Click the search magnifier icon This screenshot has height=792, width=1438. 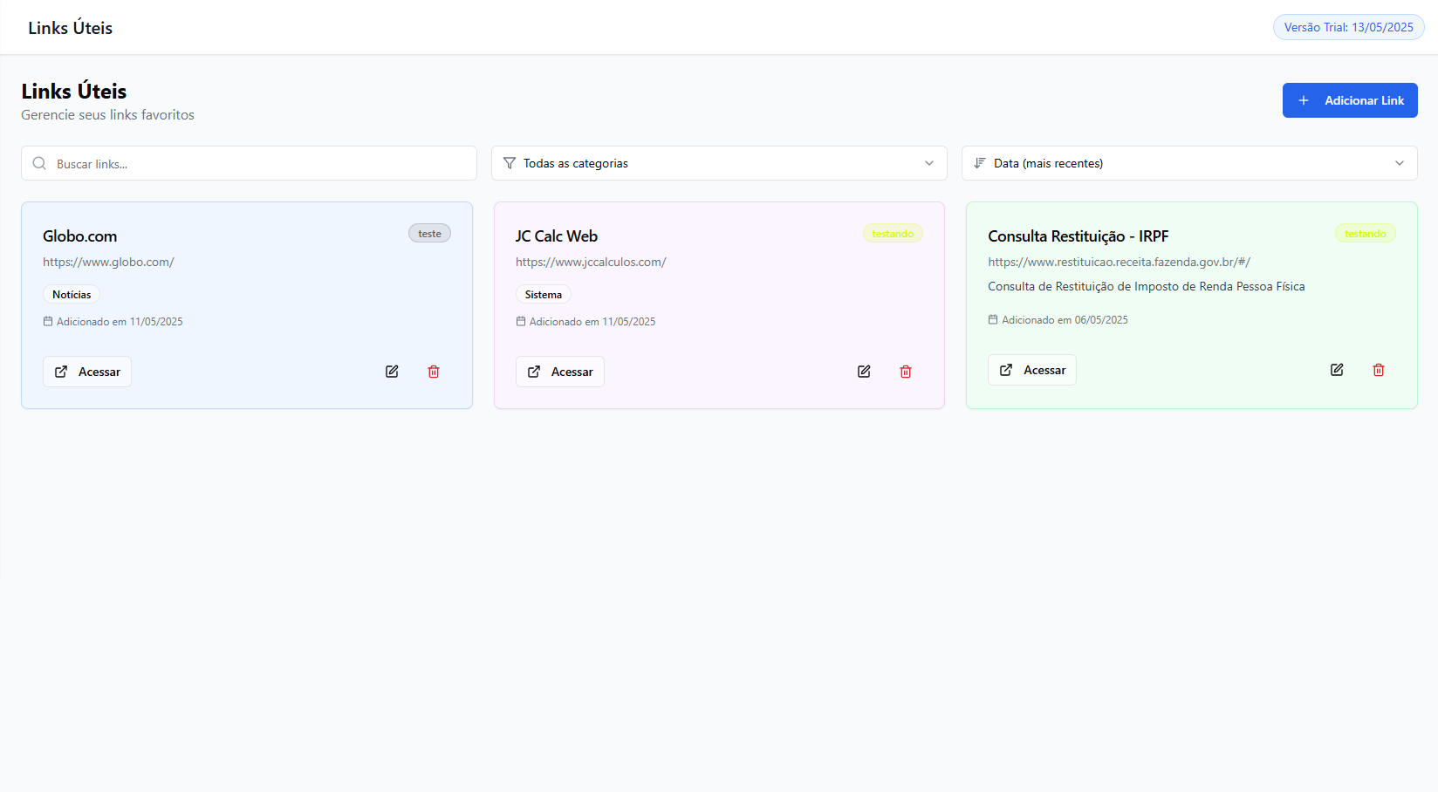pyautogui.click(x=39, y=164)
